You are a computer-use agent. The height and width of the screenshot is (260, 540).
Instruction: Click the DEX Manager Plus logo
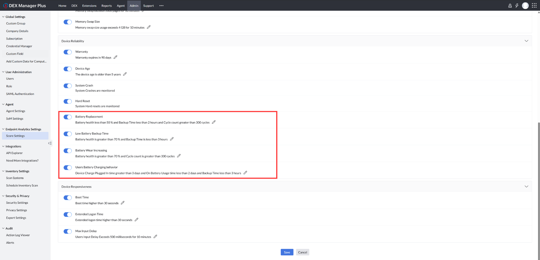[x=24, y=6]
